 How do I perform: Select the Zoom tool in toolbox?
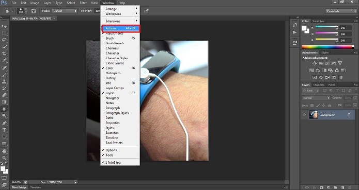click(x=4, y=158)
